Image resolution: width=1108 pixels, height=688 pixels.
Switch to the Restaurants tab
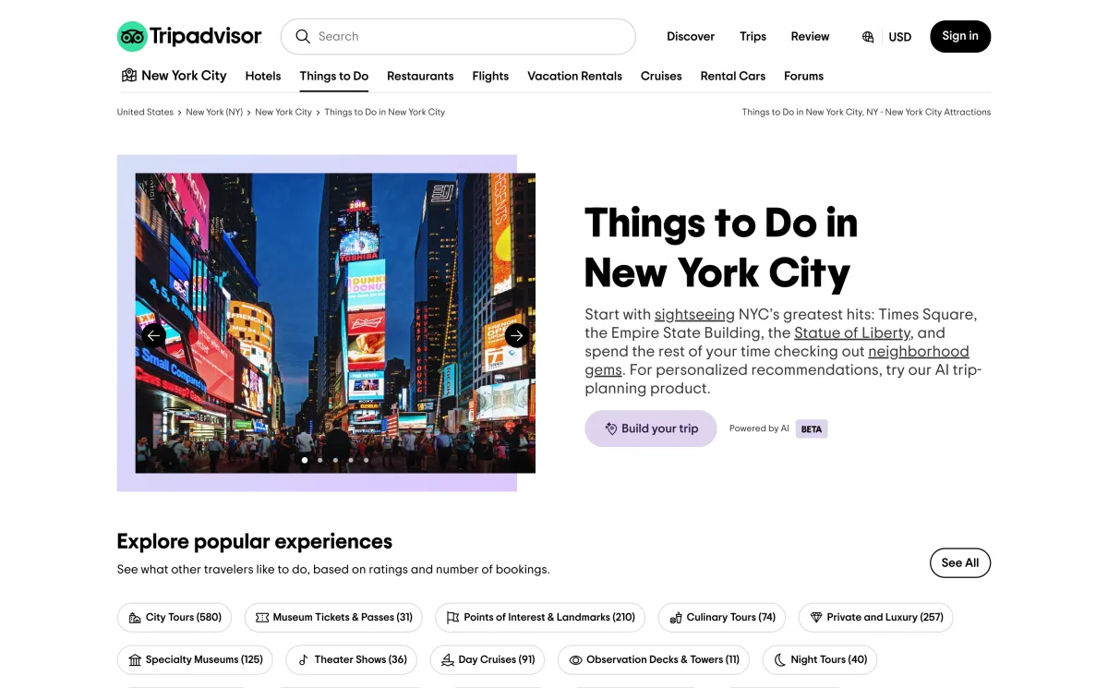pyautogui.click(x=420, y=76)
